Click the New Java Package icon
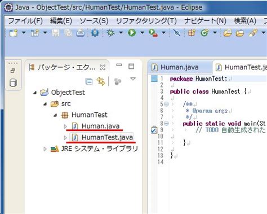267x214 pixels. pos(192,33)
